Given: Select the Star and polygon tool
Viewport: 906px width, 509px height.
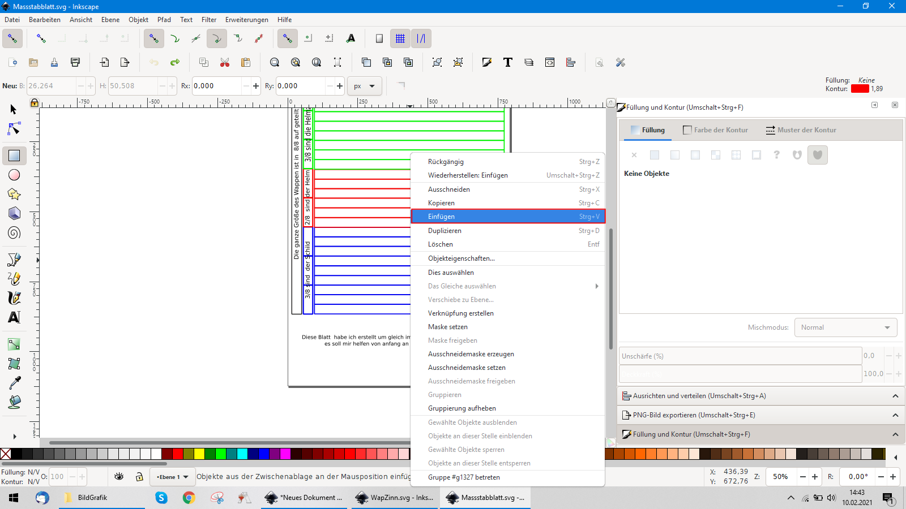Looking at the screenshot, I should (14, 195).
